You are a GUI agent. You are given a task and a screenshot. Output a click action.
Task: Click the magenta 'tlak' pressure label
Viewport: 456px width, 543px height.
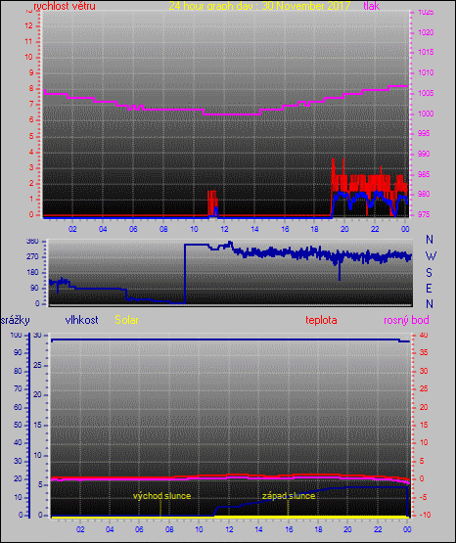(372, 6)
